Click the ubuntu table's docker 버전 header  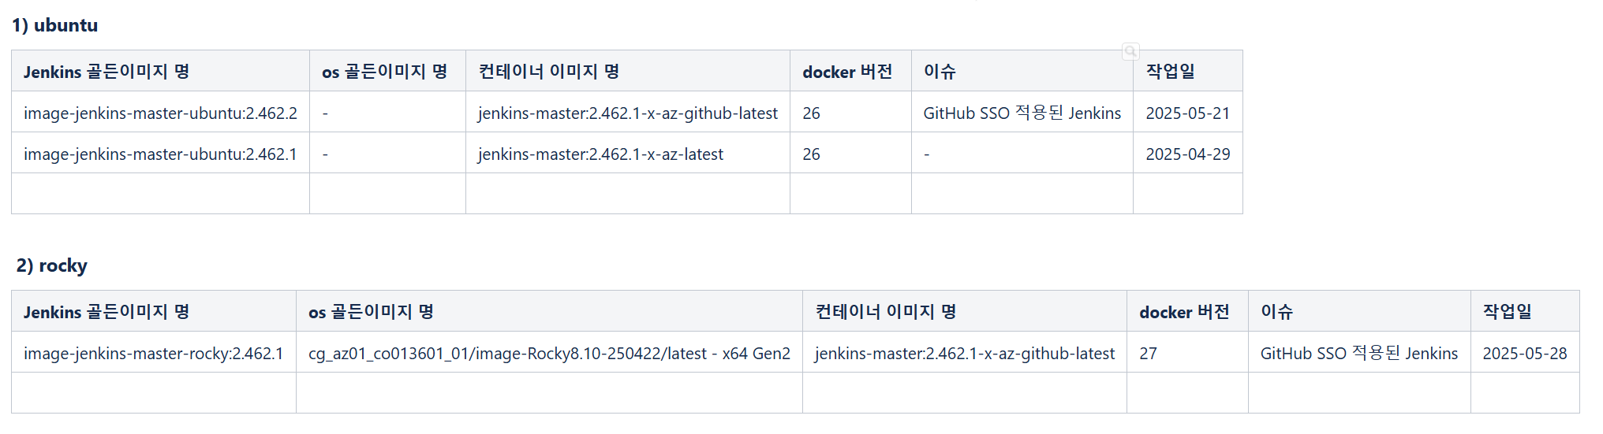[850, 71]
